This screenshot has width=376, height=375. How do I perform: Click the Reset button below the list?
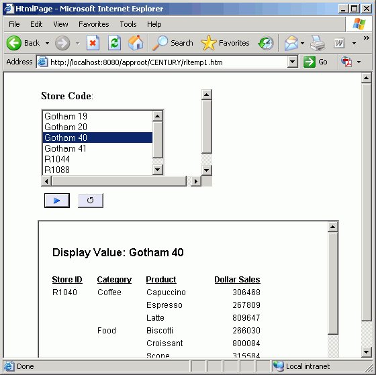tap(91, 201)
